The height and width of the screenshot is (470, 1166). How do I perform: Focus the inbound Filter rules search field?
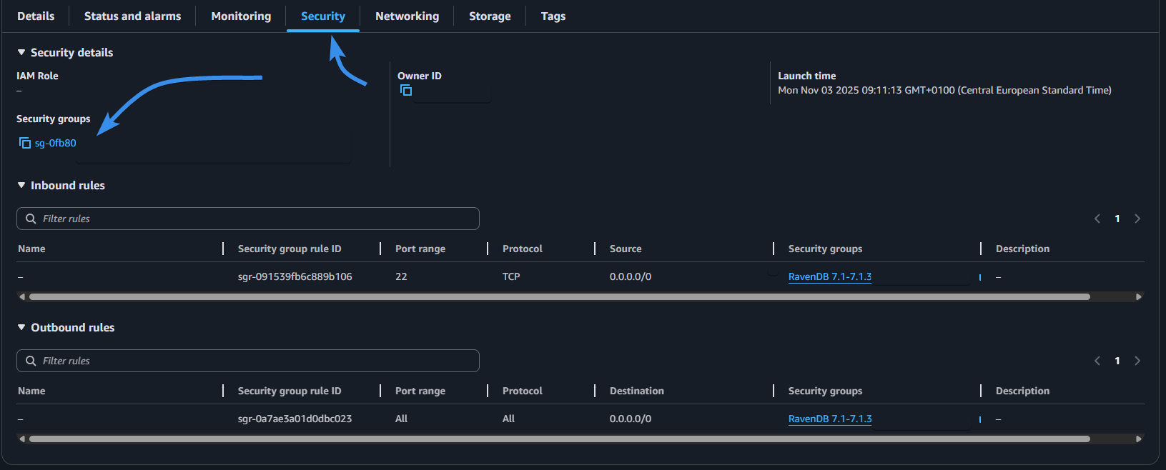(248, 219)
